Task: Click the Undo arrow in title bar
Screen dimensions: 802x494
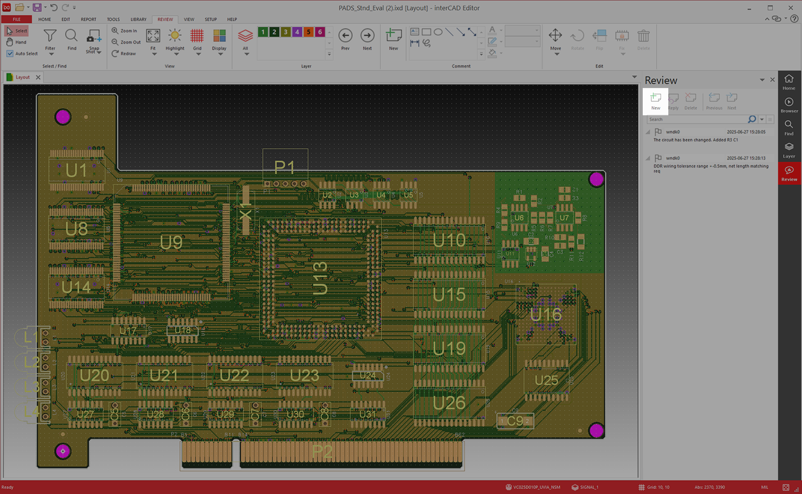Action: click(53, 7)
